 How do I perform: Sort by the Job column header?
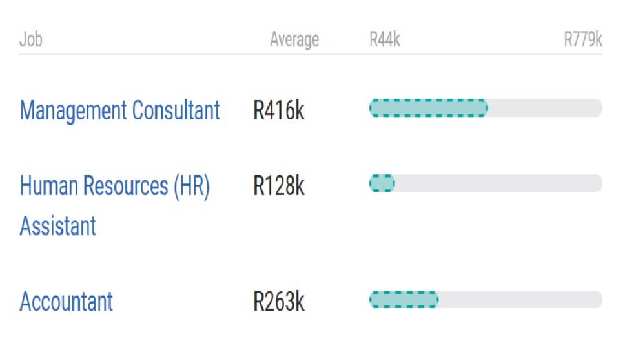pyautogui.click(x=31, y=39)
